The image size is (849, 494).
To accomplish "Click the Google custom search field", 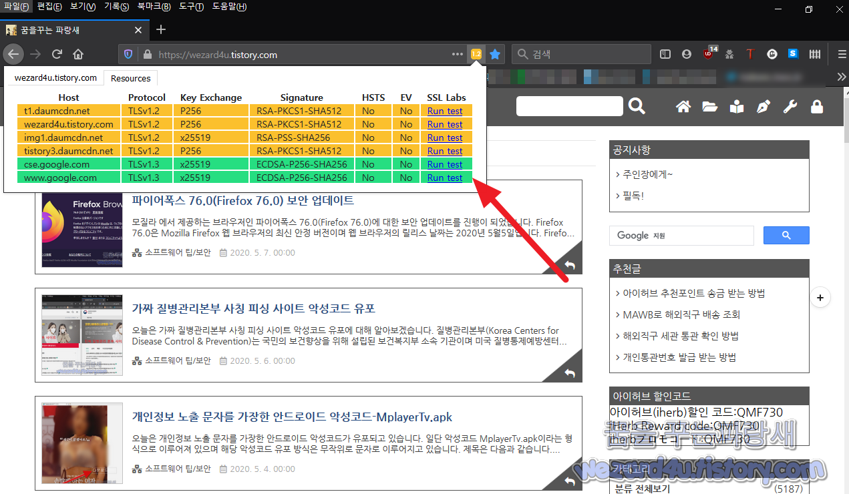I will 681,235.
